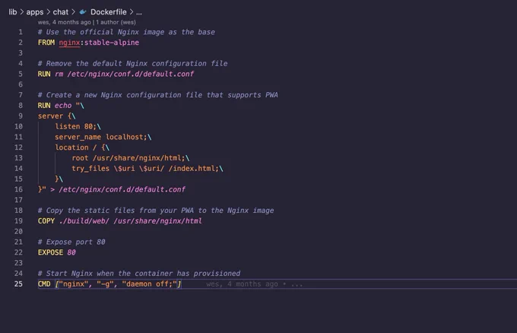Click the 'COPY' keyword on line 19
The width and height of the screenshot is (517, 333).
[46, 221]
